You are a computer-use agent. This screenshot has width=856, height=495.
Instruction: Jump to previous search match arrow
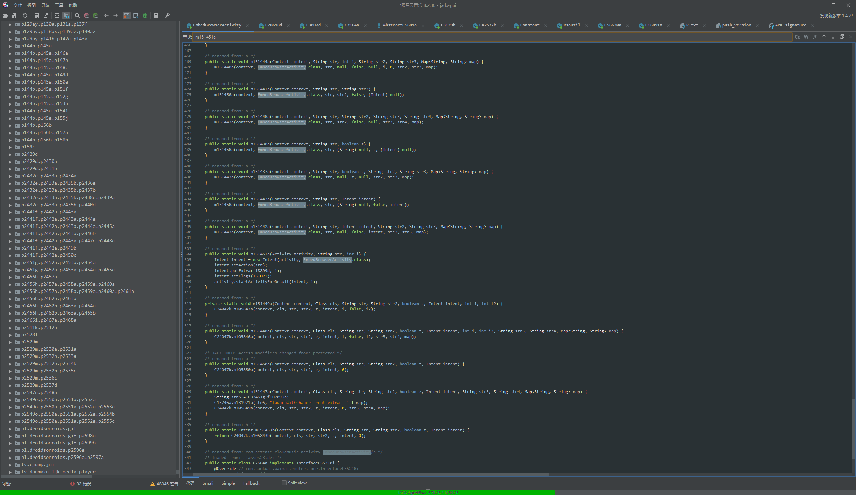tap(824, 37)
